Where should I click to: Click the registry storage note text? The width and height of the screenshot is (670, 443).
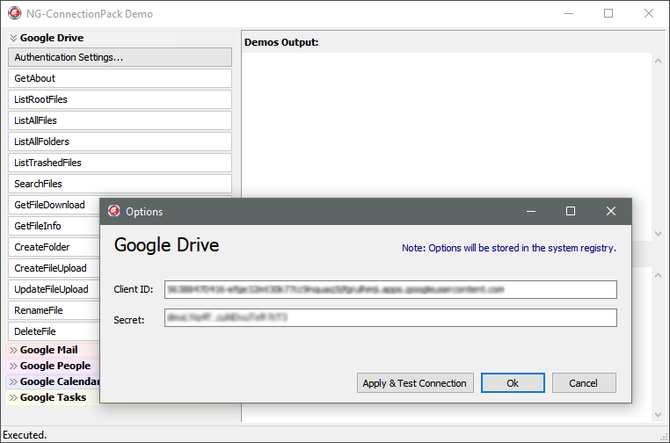coord(509,248)
